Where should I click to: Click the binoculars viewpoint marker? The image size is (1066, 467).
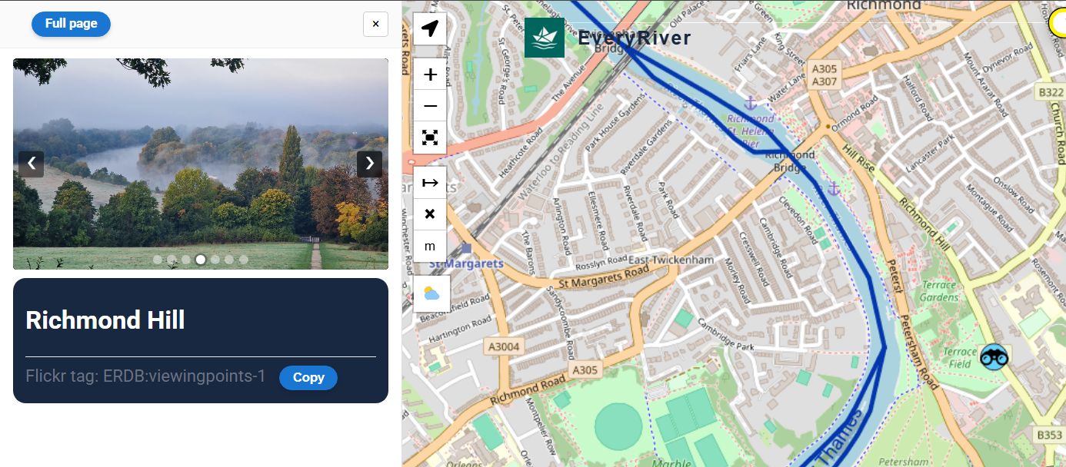coord(994,356)
